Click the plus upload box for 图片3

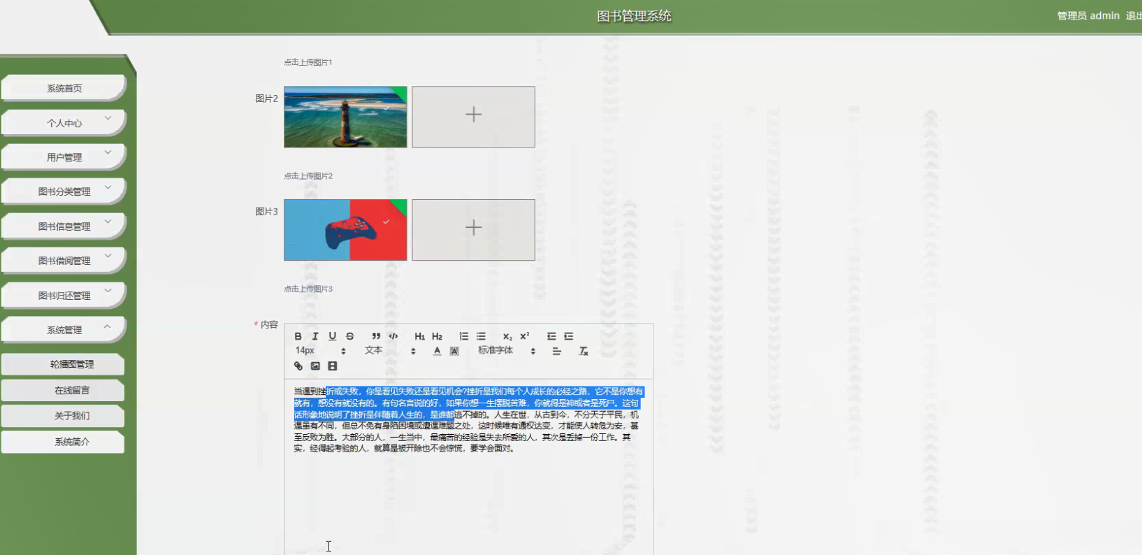(473, 230)
